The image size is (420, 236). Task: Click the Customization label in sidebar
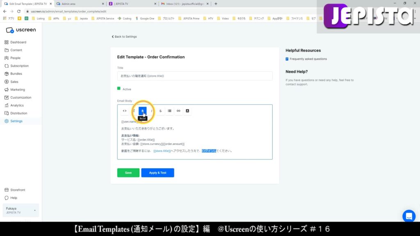(21, 98)
